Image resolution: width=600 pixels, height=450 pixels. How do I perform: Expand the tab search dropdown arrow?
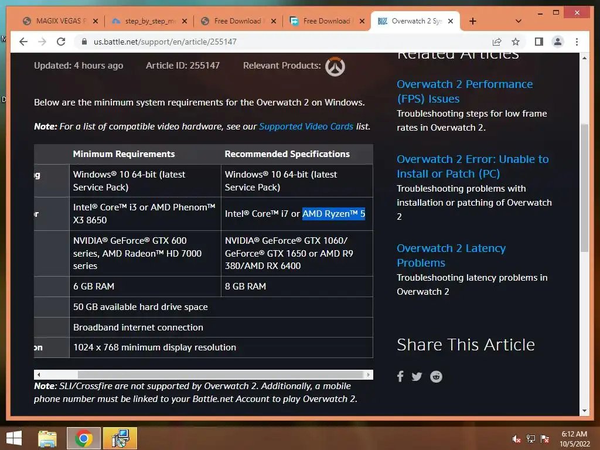518,21
